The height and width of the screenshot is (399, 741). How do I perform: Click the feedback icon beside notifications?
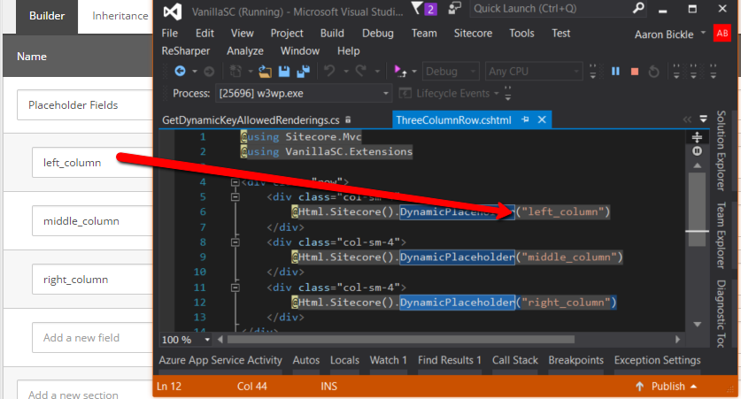point(455,8)
